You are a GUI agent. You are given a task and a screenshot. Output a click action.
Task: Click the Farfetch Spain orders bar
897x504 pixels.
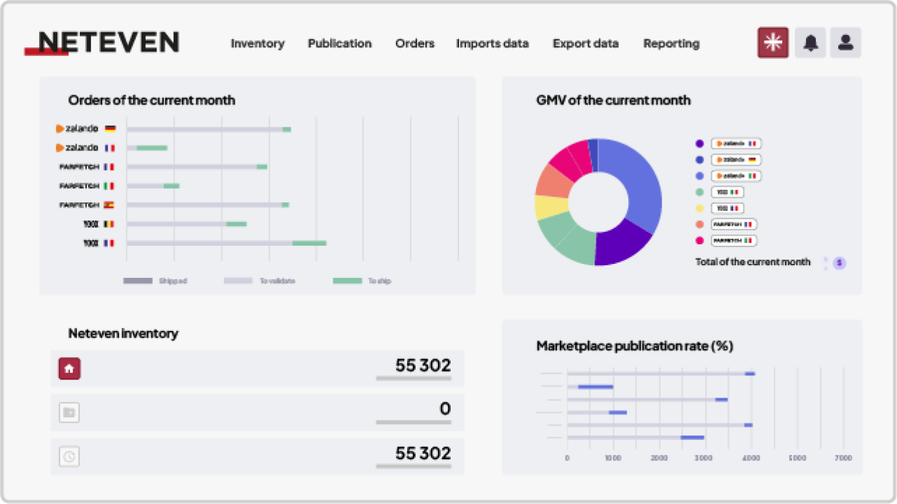click(208, 205)
